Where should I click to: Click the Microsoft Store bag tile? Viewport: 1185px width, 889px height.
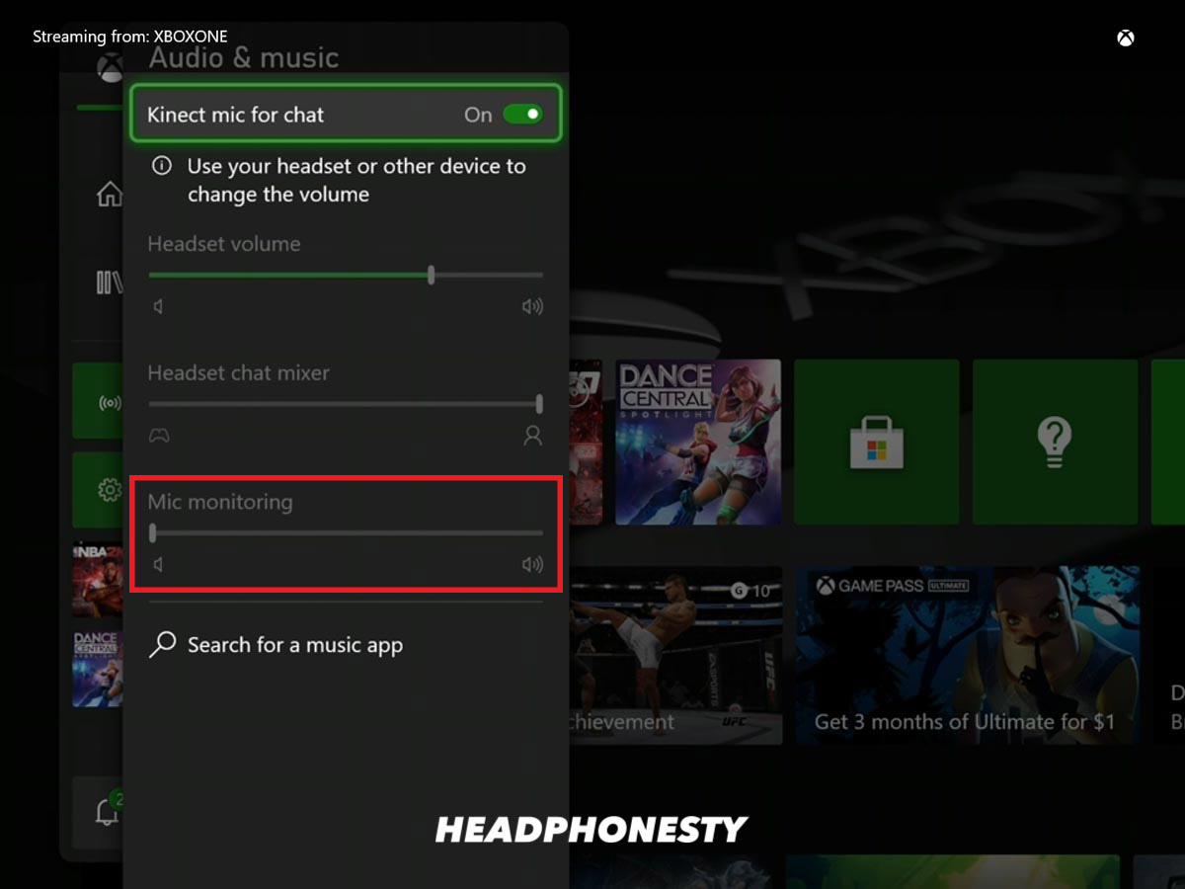click(x=876, y=442)
